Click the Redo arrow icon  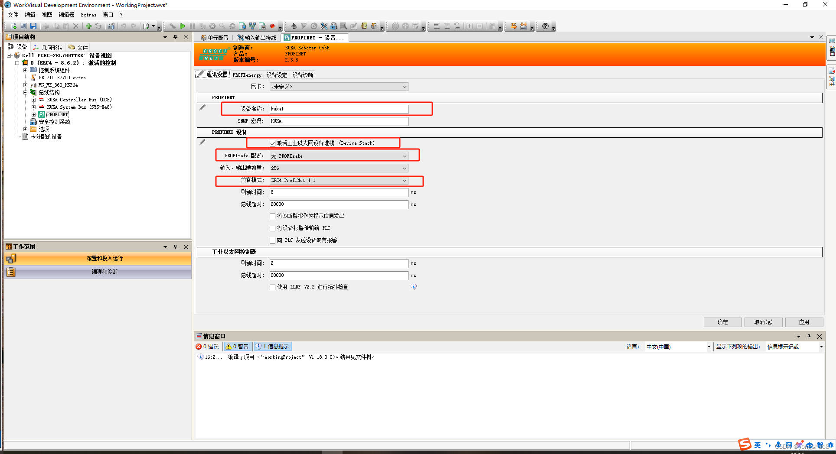134,26
